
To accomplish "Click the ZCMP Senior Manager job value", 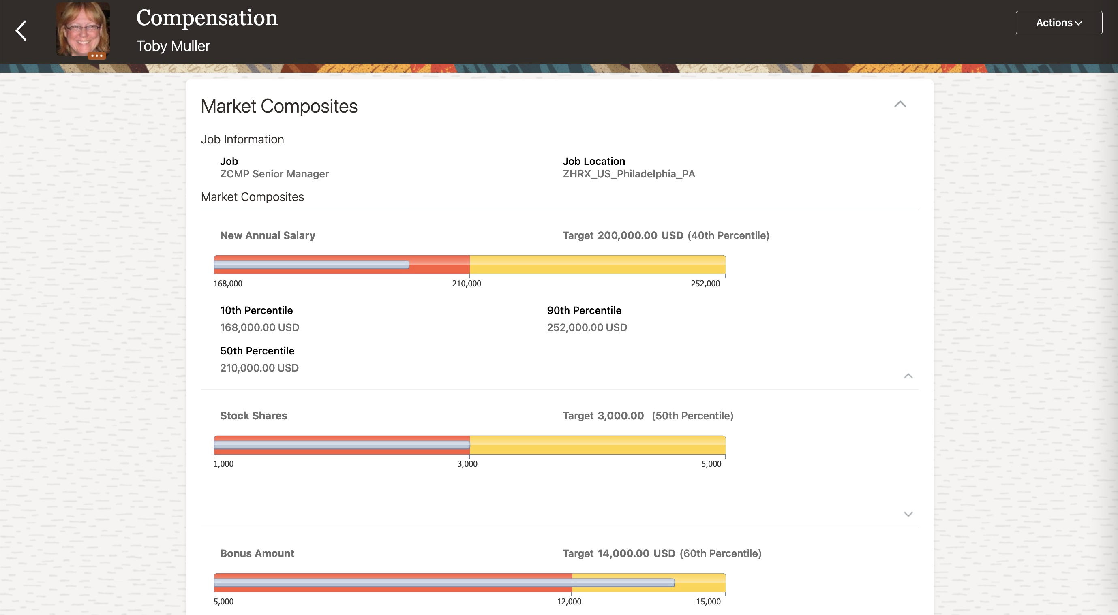I will (274, 174).
